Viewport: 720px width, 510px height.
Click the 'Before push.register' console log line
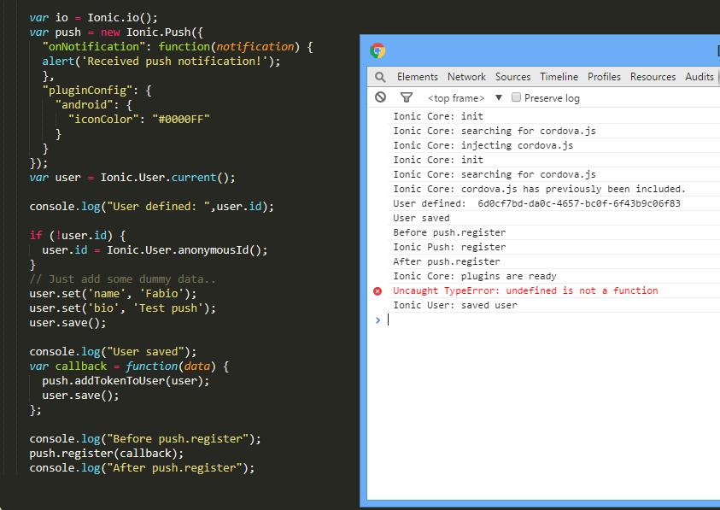(449, 232)
